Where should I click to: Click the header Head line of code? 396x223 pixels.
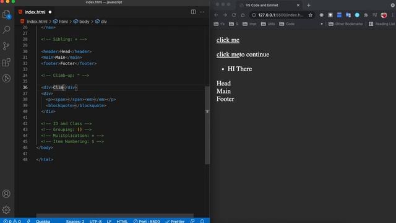[66, 51]
